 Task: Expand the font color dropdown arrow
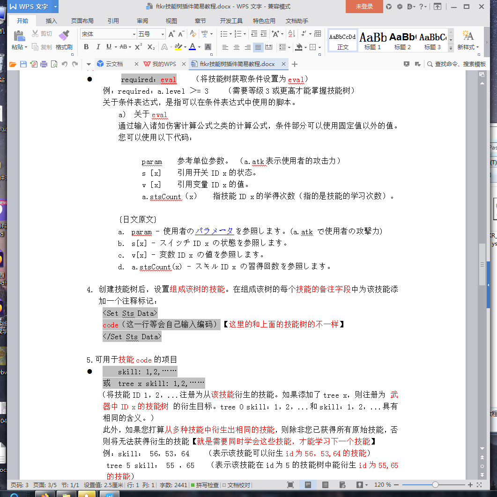click(x=200, y=47)
